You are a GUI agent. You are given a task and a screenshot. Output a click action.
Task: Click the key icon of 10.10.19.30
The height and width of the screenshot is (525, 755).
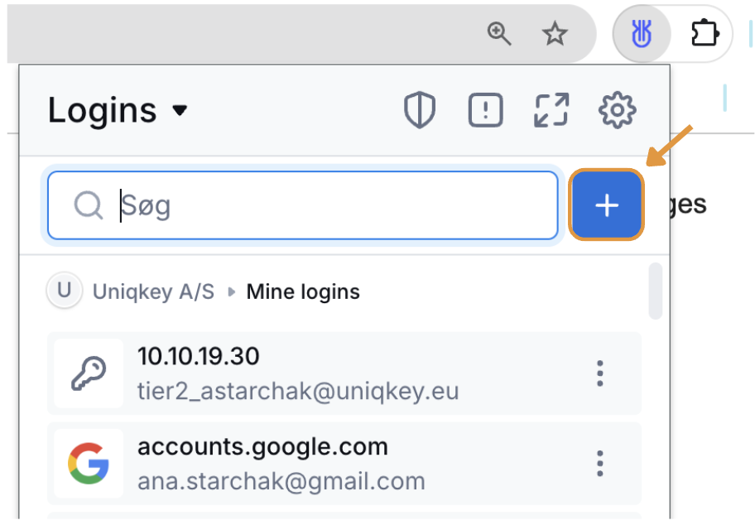(89, 373)
